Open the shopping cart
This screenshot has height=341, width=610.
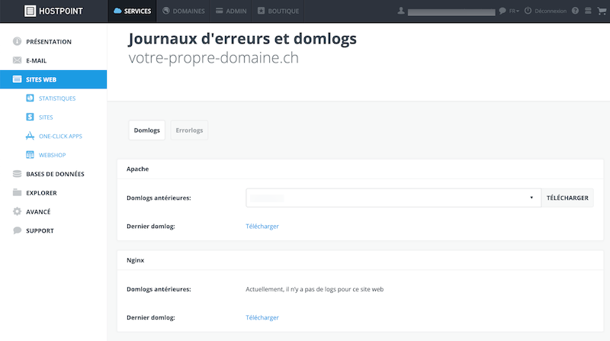[602, 11]
